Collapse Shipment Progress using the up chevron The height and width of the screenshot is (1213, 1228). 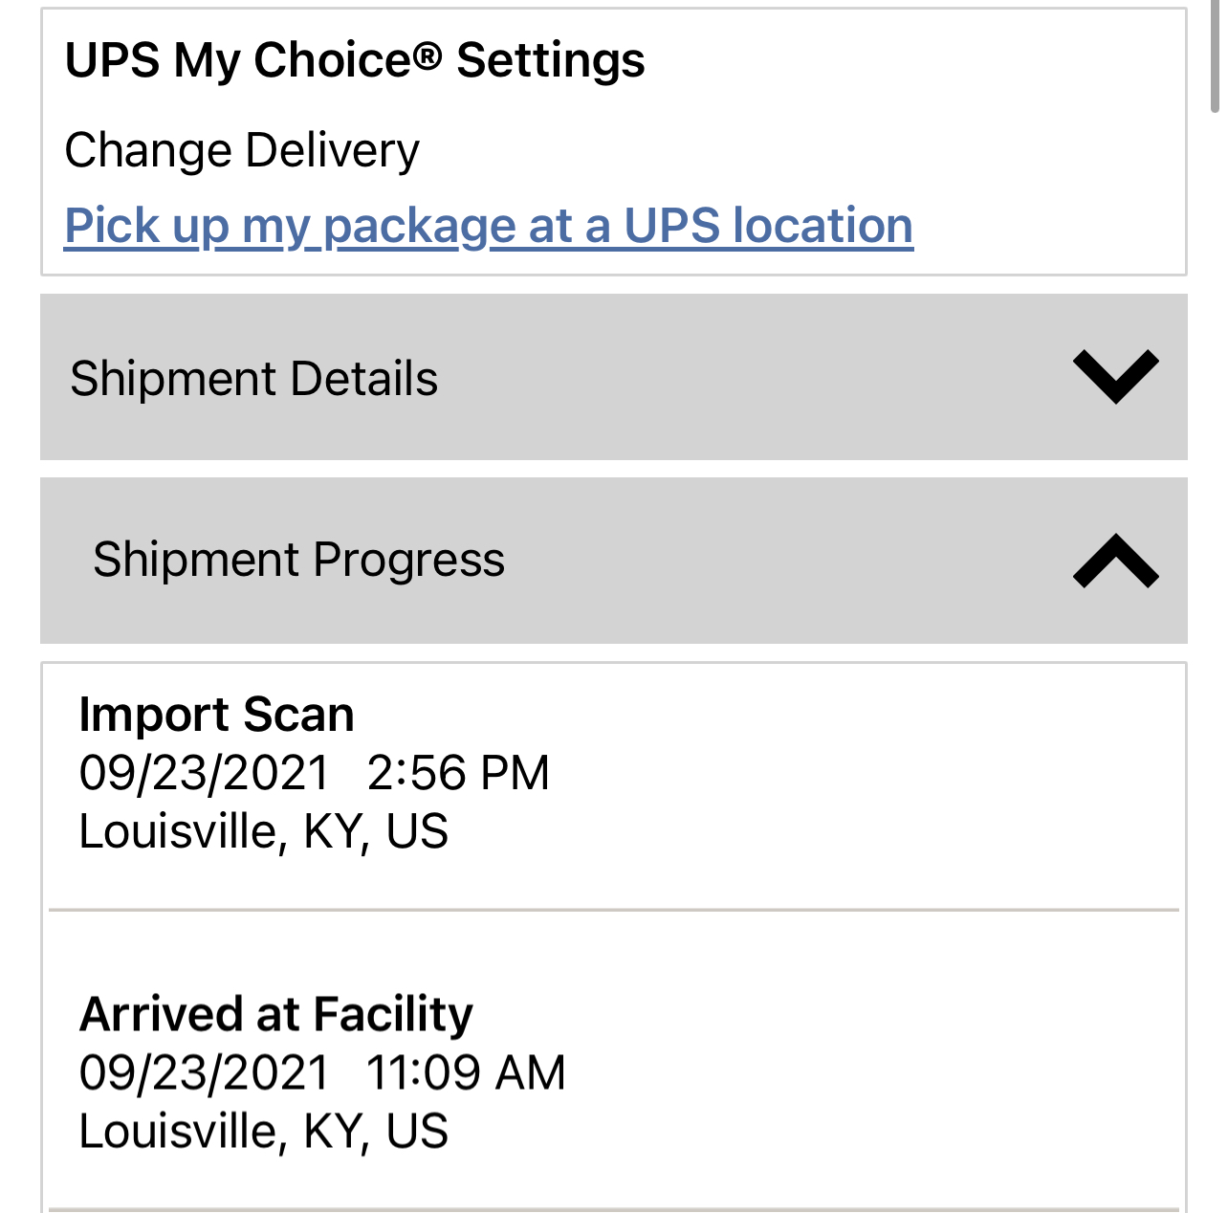(1115, 561)
